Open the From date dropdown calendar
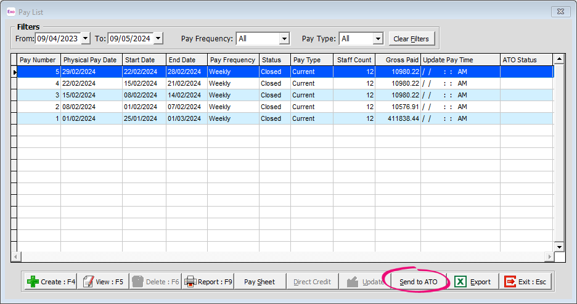 pos(85,39)
